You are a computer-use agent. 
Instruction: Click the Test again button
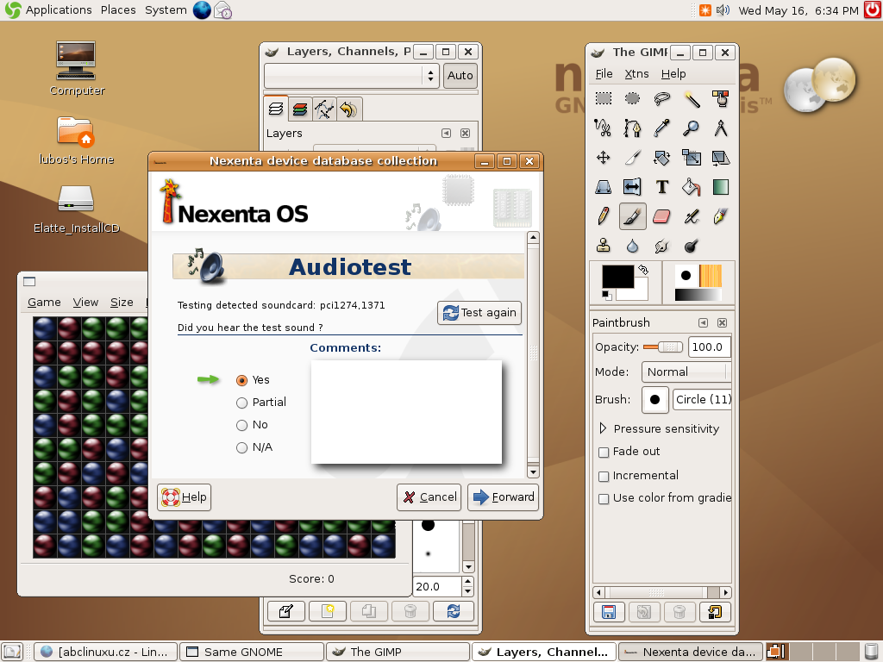click(x=479, y=313)
